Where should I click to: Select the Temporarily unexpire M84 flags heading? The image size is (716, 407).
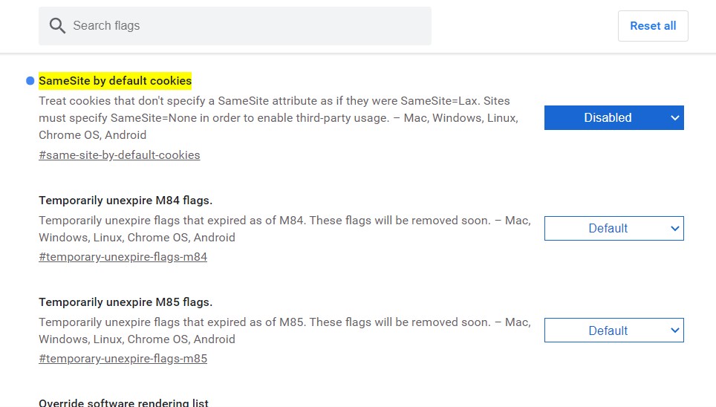(126, 201)
